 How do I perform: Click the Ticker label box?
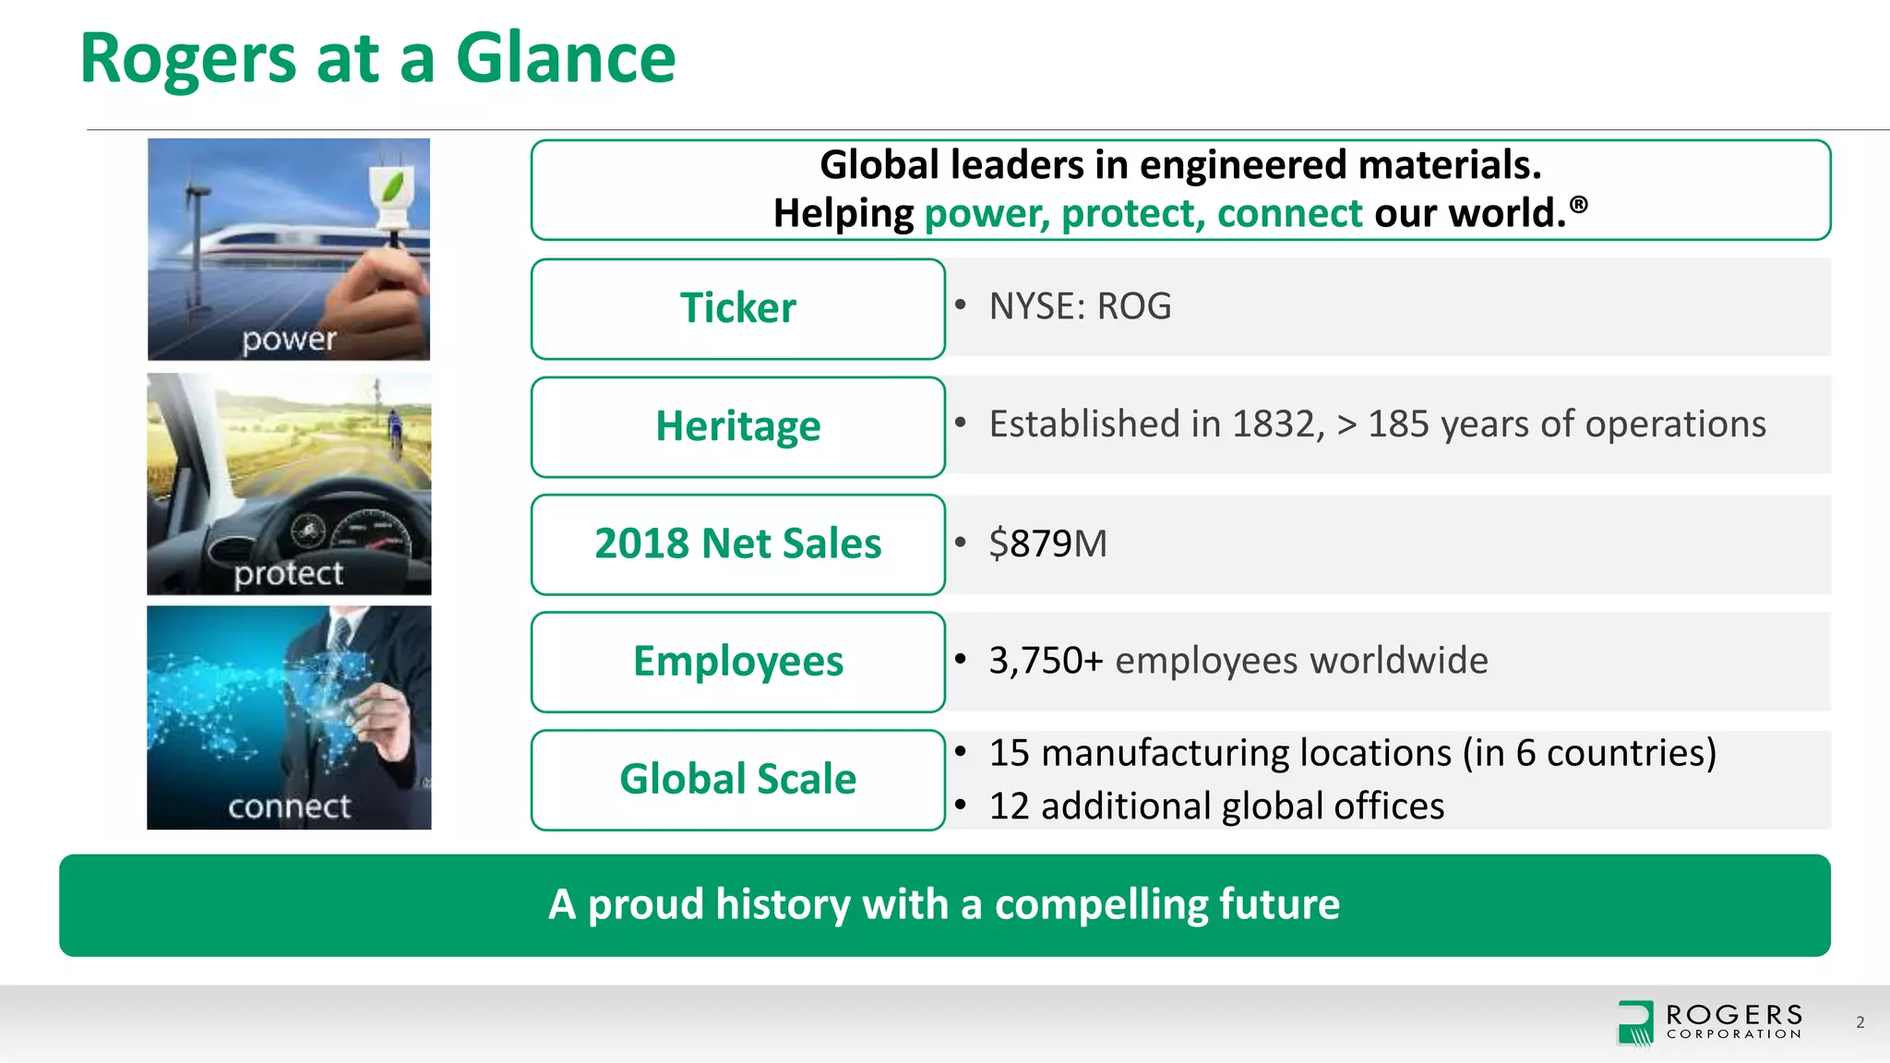click(x=738, y=308)
